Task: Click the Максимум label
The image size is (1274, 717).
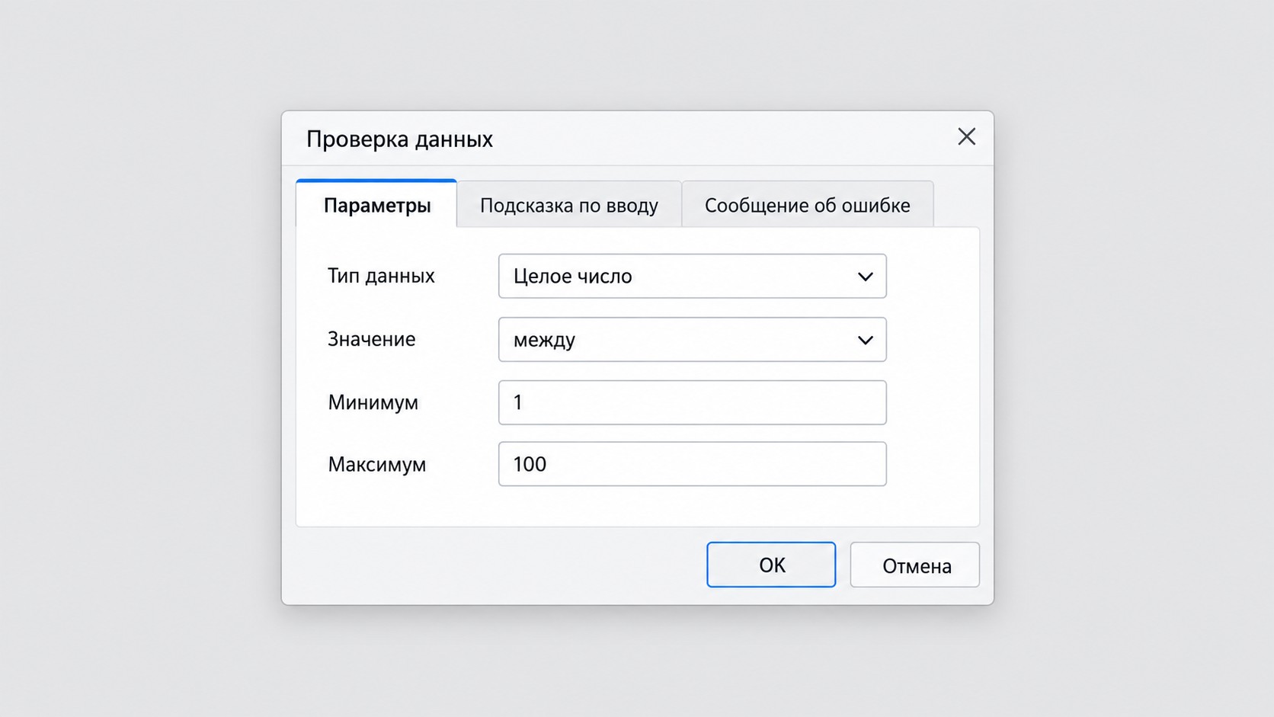Action: 377,464
